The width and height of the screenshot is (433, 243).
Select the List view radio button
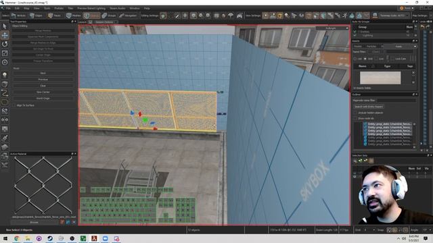coord(355,59)
